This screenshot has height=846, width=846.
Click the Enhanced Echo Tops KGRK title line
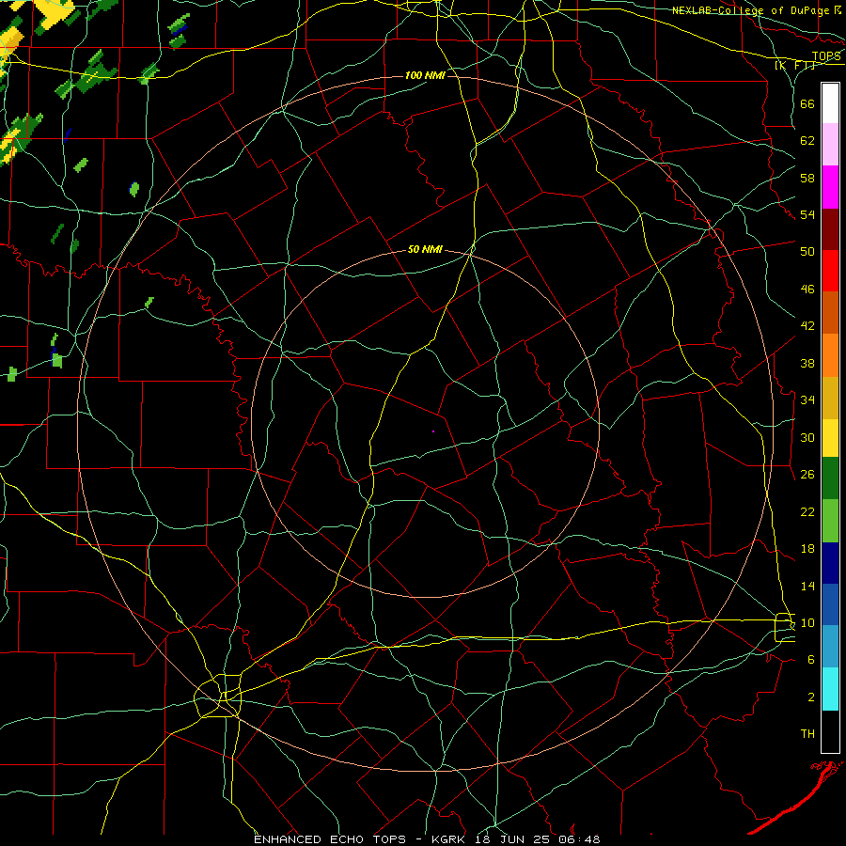pos(427,839)
